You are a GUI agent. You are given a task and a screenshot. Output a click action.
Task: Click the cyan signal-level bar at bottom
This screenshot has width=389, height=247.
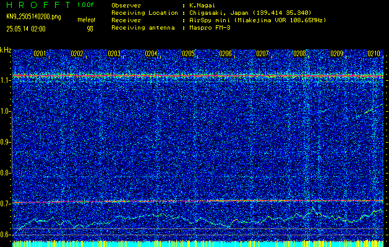pyautogui.click(x=198, y=244)
